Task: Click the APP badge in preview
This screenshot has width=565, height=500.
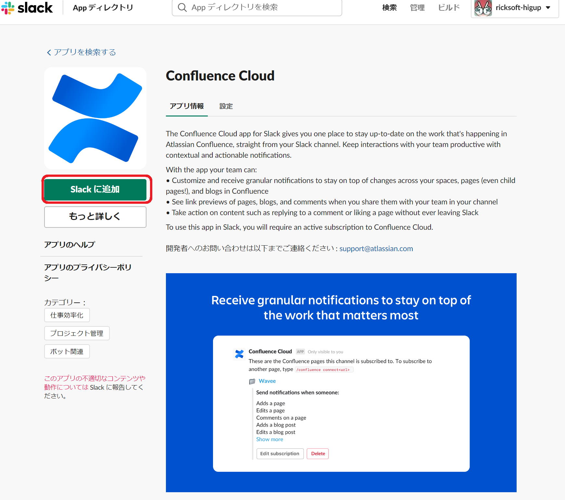Action: (x=300, y=352)
